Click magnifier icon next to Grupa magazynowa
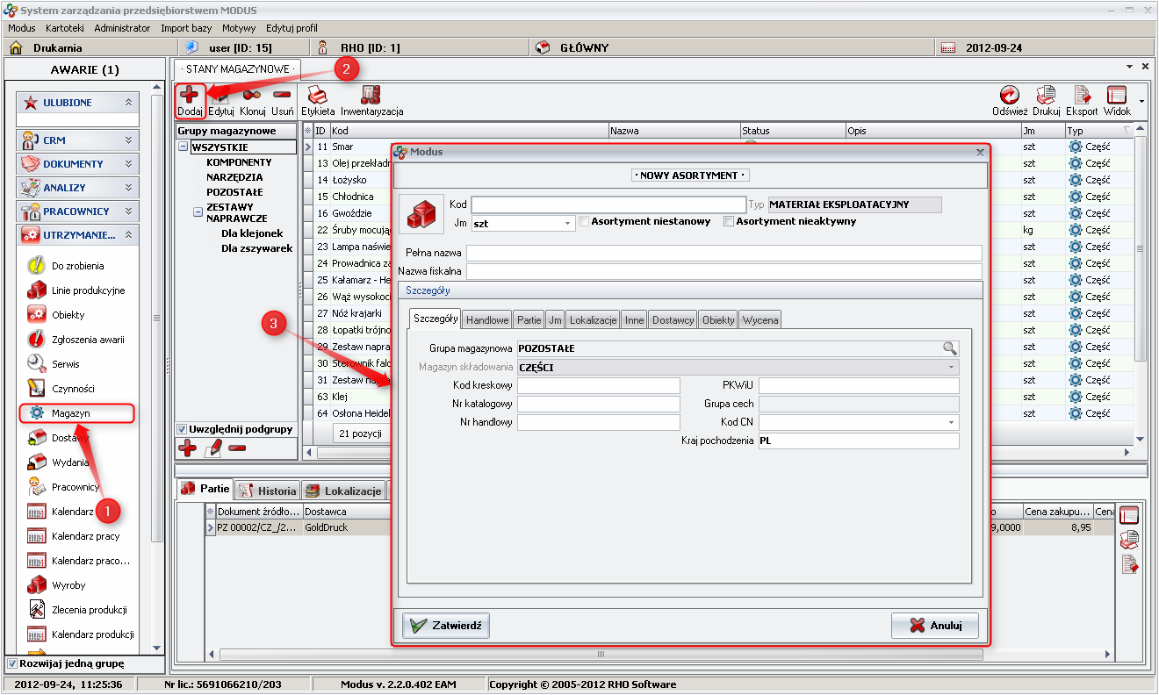The height and width of the screenshot is (695, 1159). point(950,348)
